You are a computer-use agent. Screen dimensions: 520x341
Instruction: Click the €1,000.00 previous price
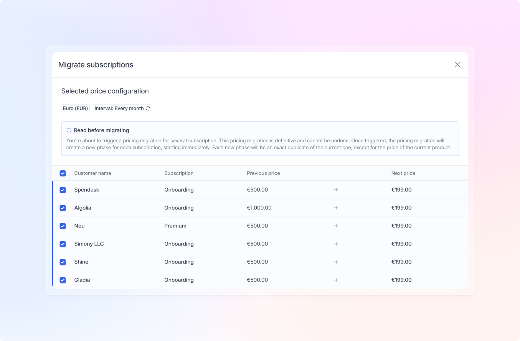click(x=259, y=208)
